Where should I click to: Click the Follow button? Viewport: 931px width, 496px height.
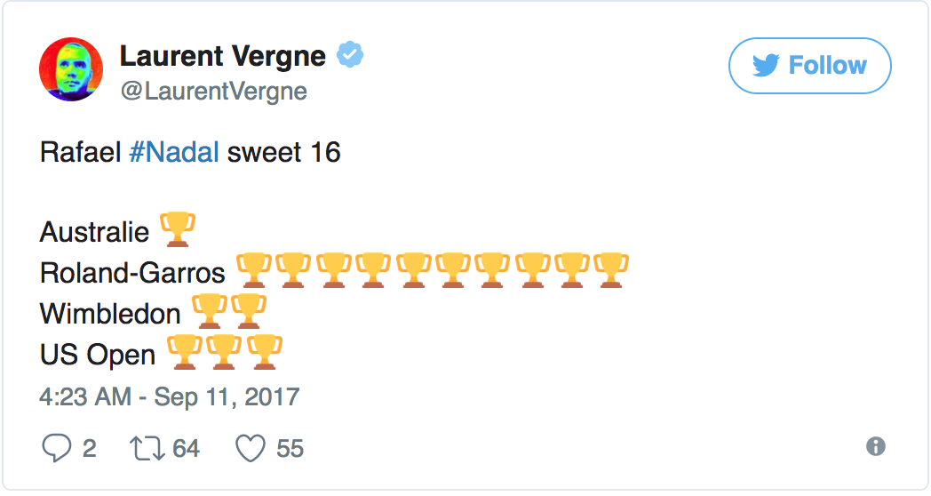[809, 65]
